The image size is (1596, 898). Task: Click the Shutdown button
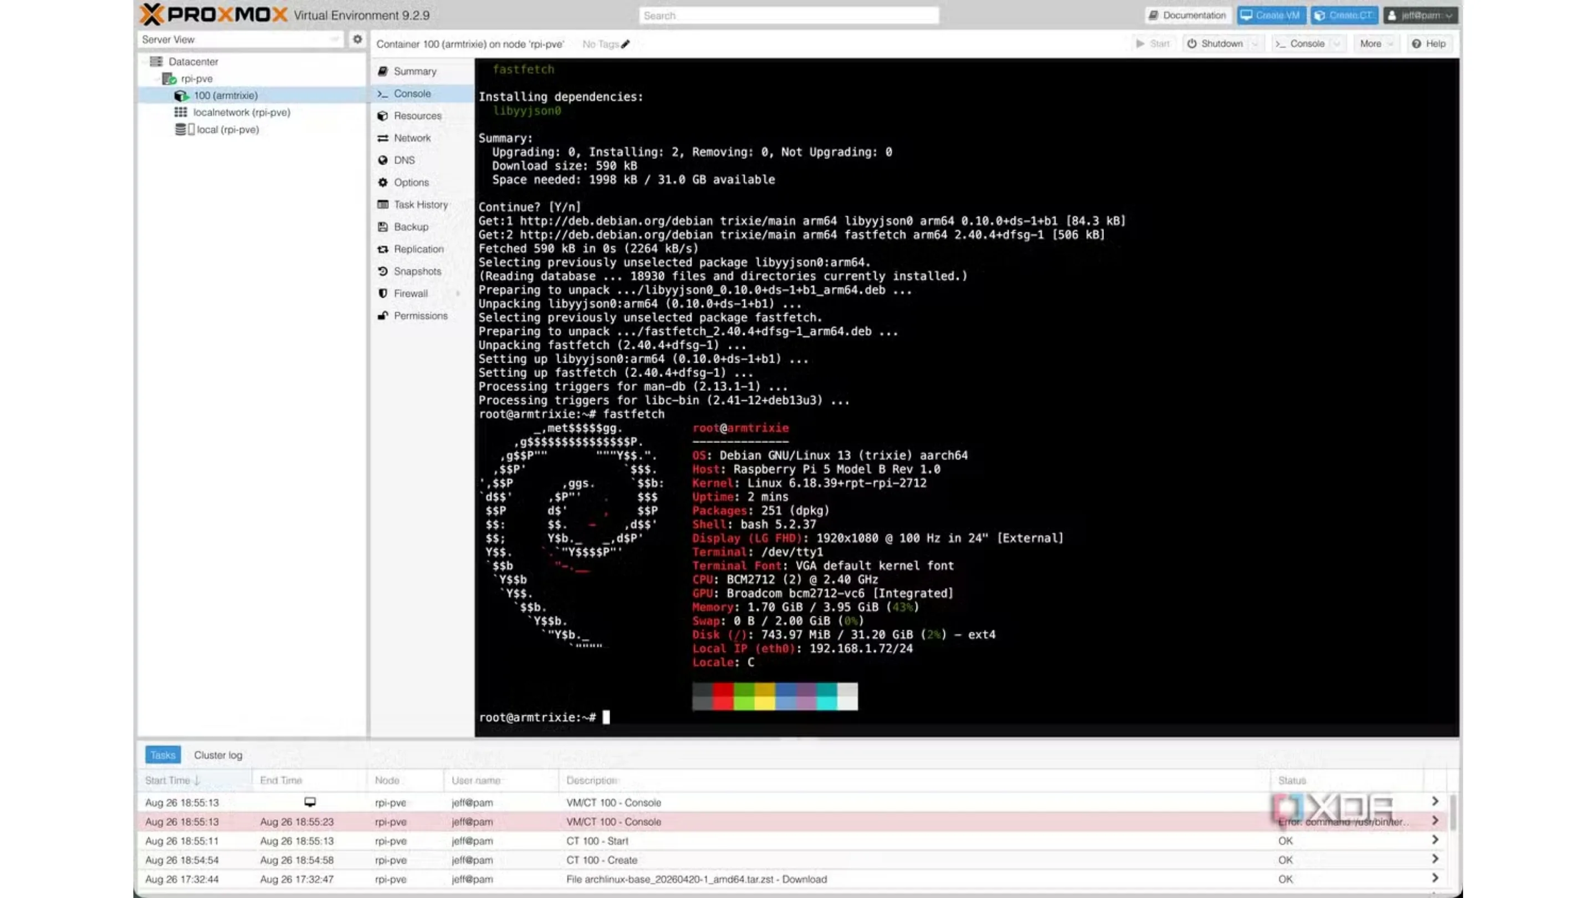(x=1215, y=44)
